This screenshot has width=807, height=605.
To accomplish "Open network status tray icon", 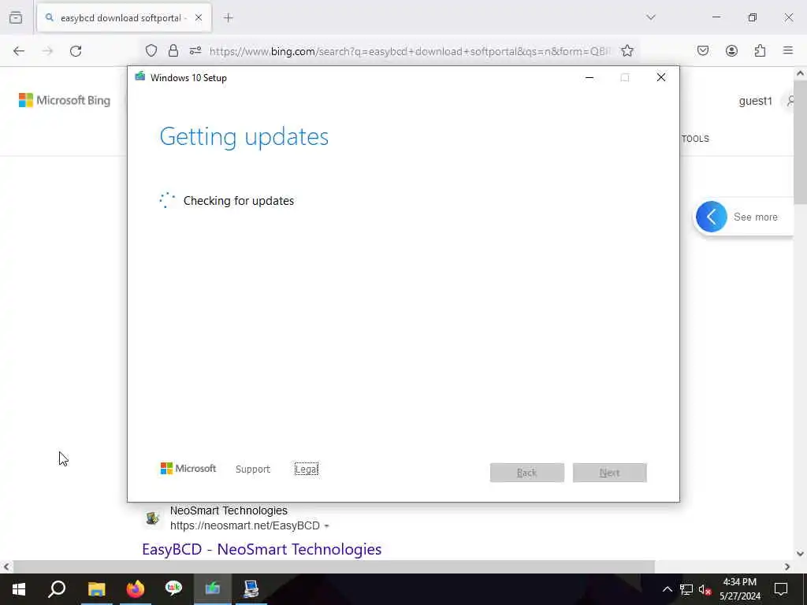I will click(x=686, y=589).
